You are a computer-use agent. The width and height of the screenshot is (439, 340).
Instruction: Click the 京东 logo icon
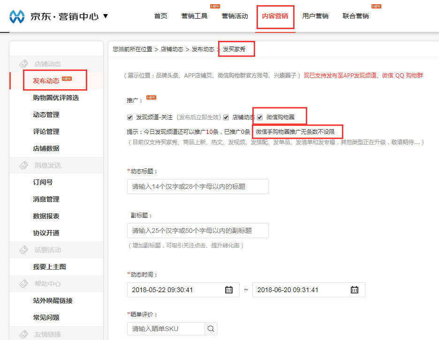pyautogui.click(x=17, y=16)
